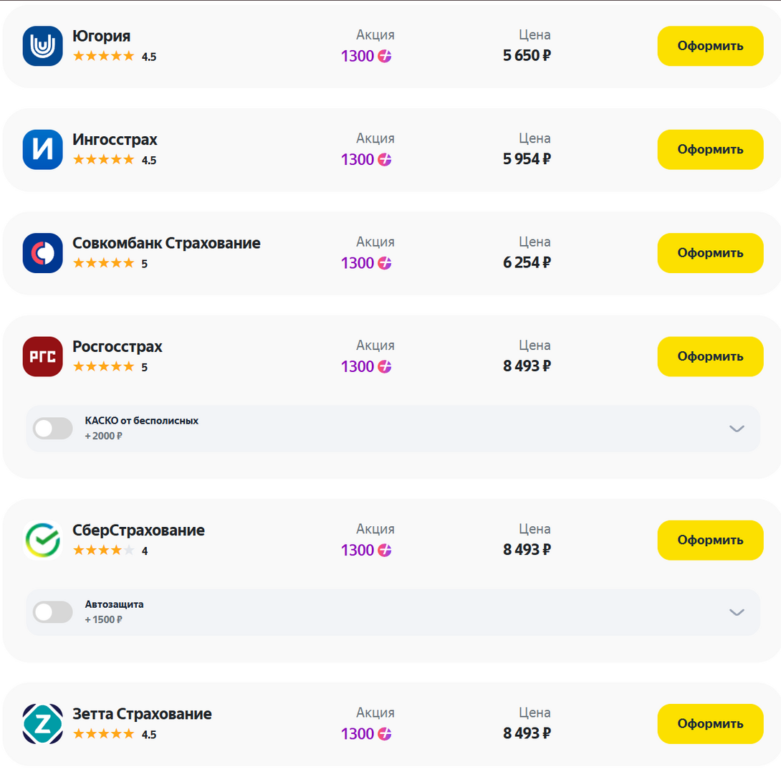Click the Plus bonus icon in Югория row
Screen dimensions: 781x772
click(385, 57)
